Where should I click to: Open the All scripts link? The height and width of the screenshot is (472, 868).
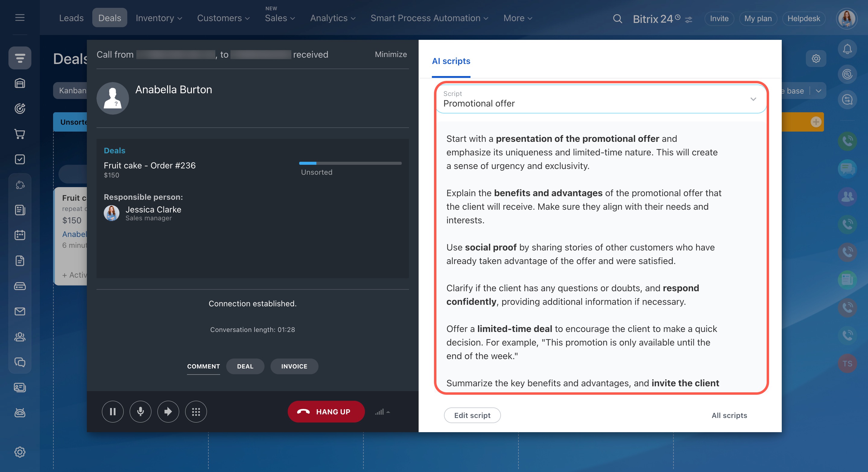[729, 415]
